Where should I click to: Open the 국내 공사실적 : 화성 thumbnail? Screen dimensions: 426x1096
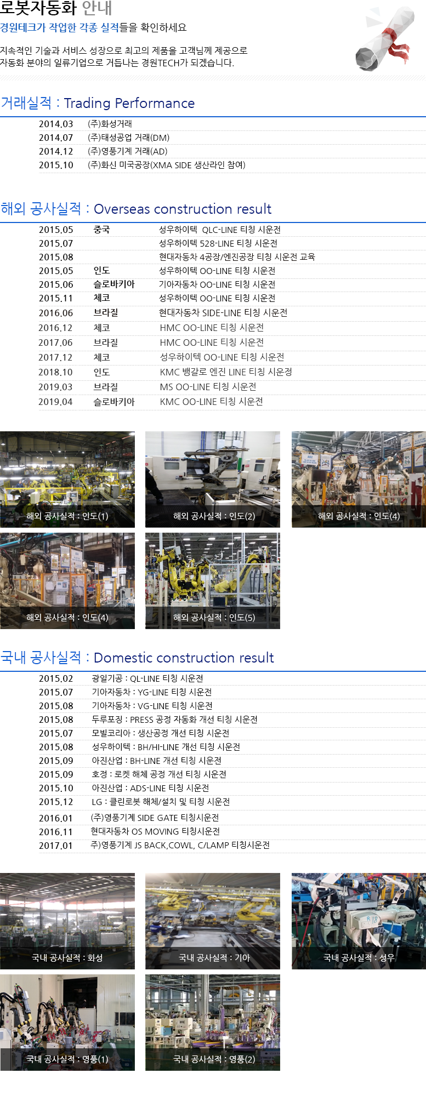point(67,921)
